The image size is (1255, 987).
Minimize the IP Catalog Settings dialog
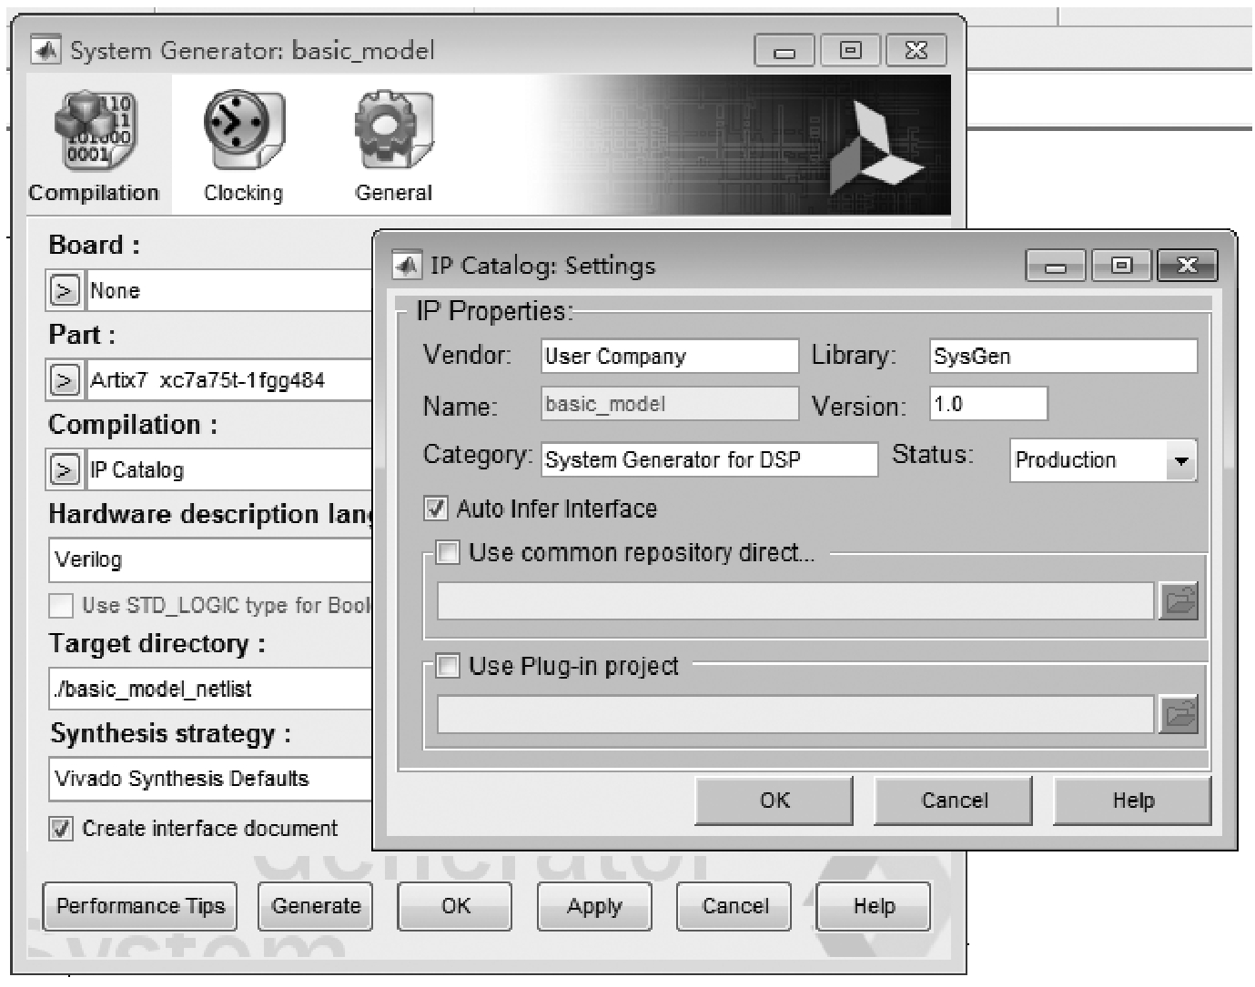[x=1056, y=266]
